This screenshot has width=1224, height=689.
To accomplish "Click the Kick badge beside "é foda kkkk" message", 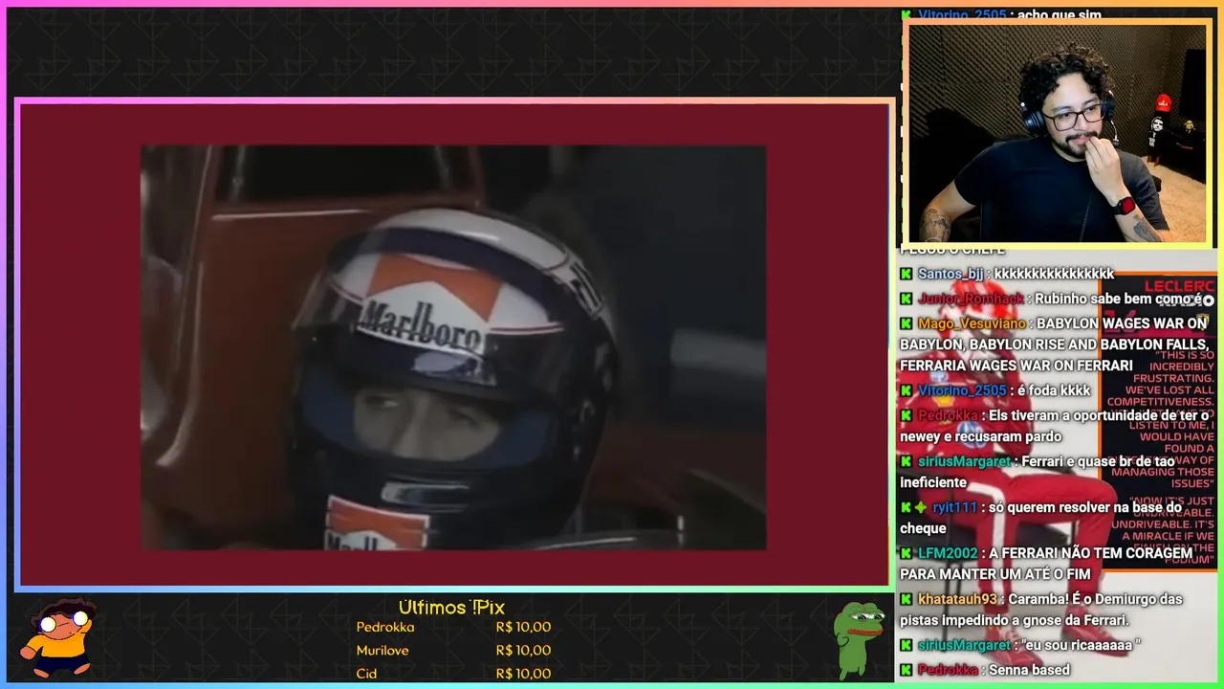I will [x=906, y=390].
